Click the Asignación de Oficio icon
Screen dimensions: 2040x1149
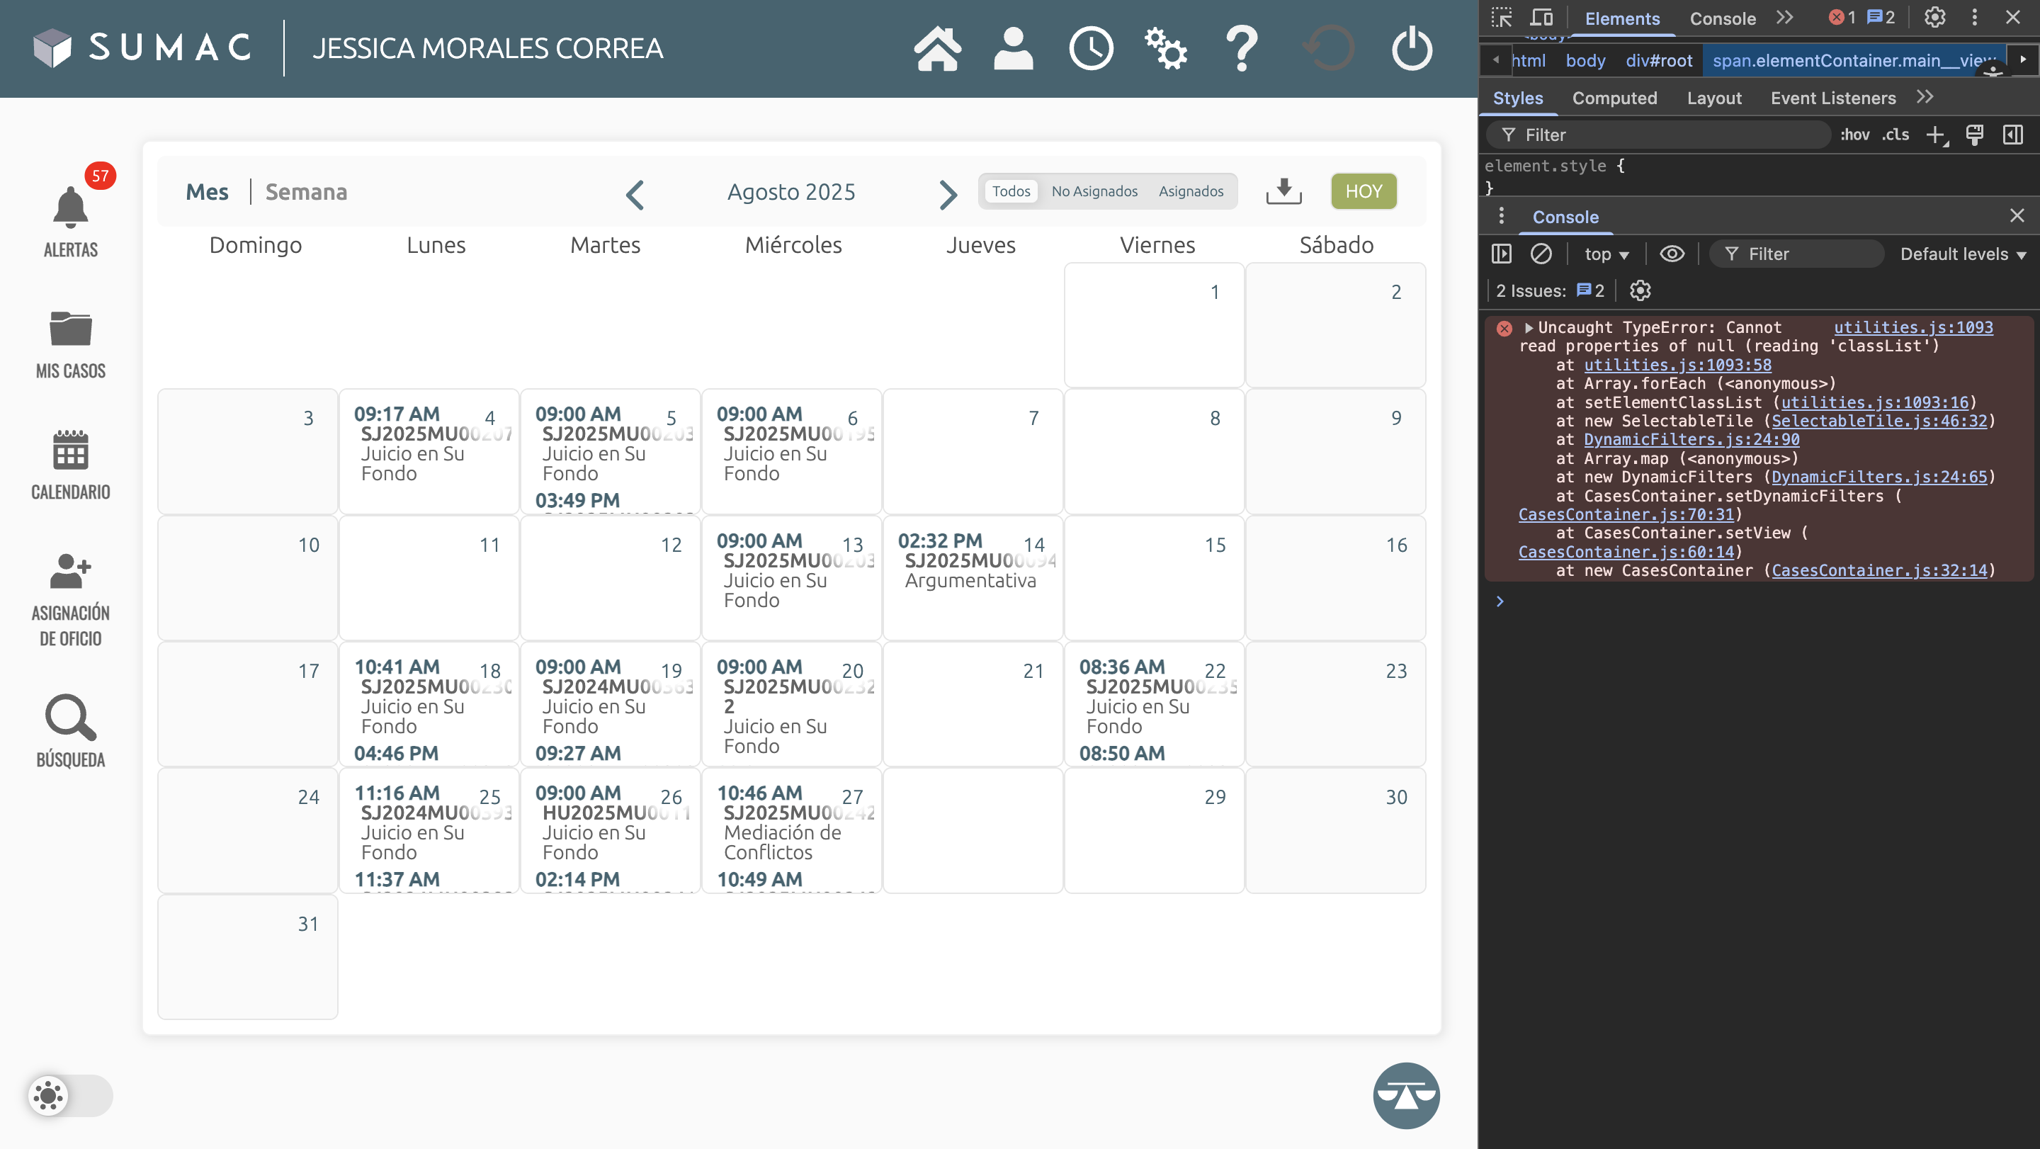pos(71,571)
